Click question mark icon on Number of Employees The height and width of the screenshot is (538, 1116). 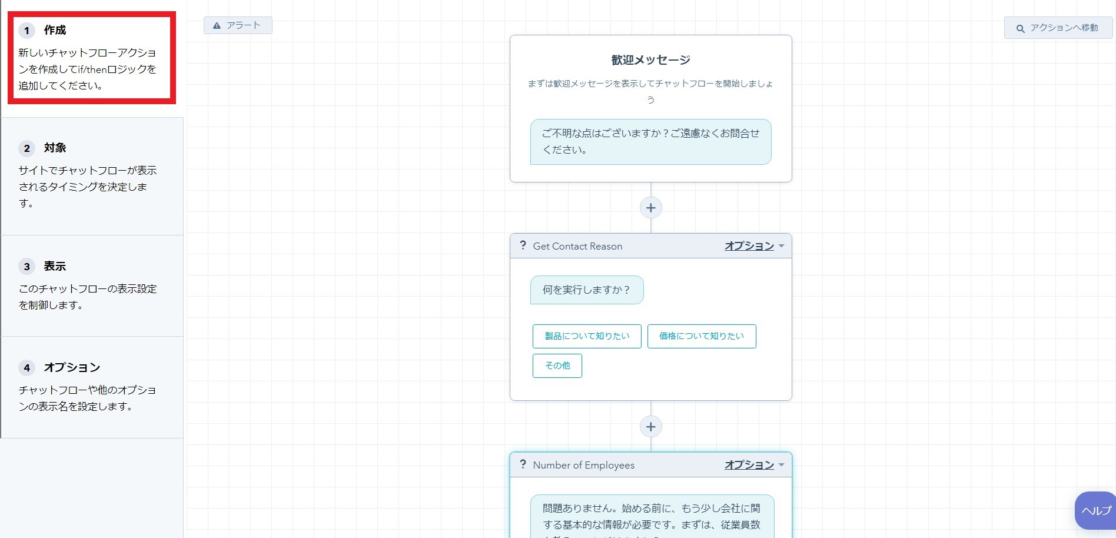click(x=523, y=464)
